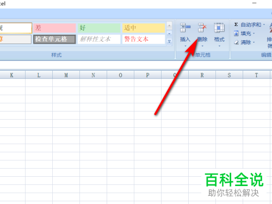Click the Insert cells icon
The width and height of the screenshot is (272, 204).
click(185, 27)
